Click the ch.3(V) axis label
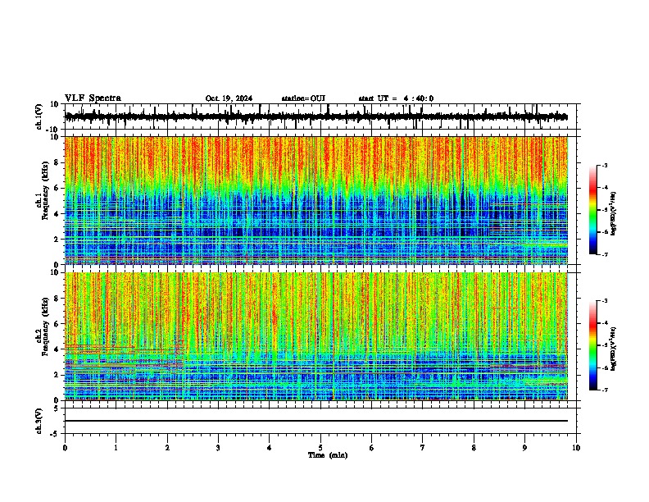This screenshot has height=502, width=649. pos(39,421)
